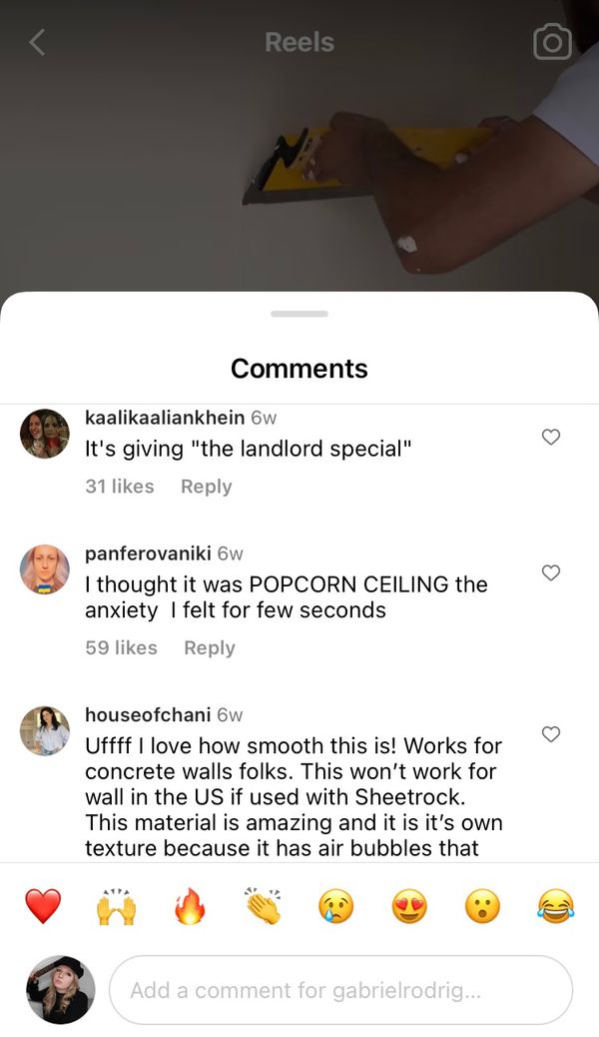Focus the "Add a comment" text field
The height and width of the screenshot is (1037, 599).
pyautogui.click(x=340, y=990)
